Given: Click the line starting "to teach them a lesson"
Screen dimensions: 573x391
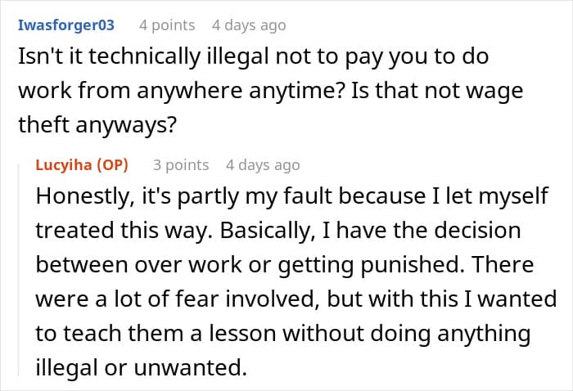Looking at the screenshot, I should pyautogui.click(x=283, y=335).
